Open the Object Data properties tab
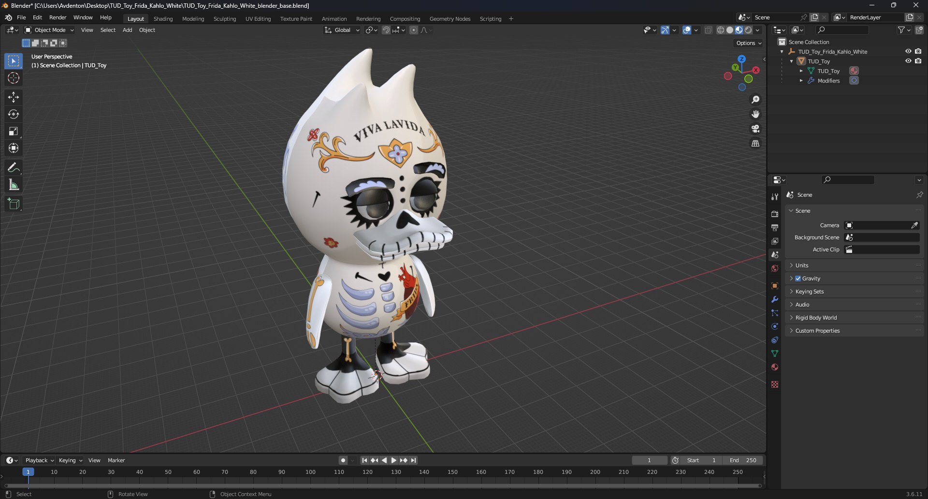928x499 pixels. pos(775,353)
